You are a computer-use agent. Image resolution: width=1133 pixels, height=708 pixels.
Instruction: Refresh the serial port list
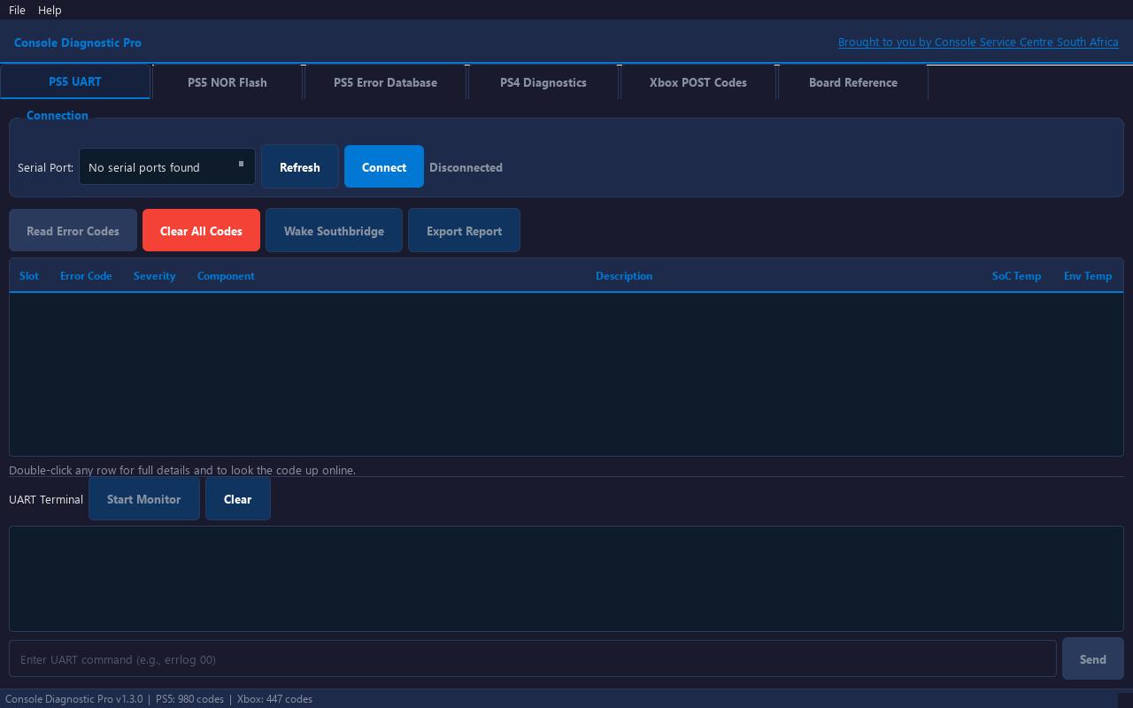[x=300, y=167]
